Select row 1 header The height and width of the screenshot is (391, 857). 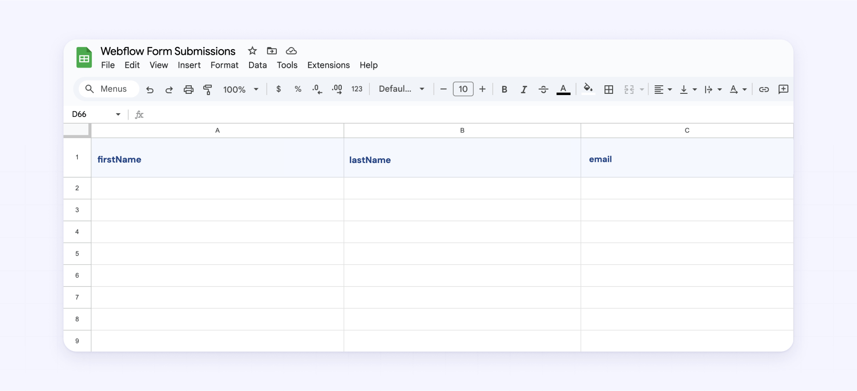[77, 158]
